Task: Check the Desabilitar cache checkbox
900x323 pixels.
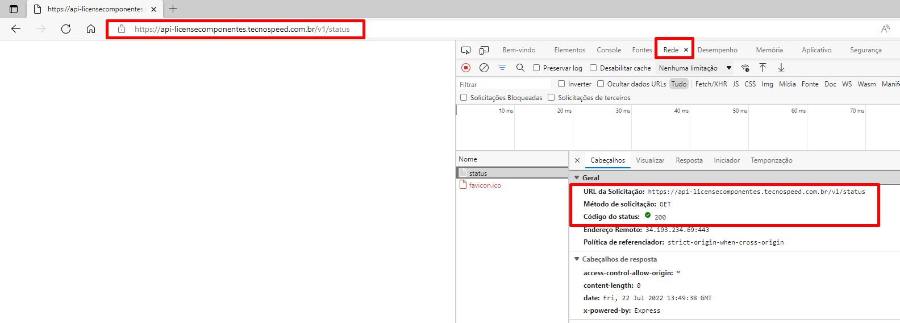Action: (593, 68)
